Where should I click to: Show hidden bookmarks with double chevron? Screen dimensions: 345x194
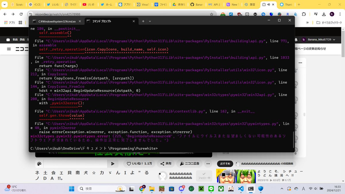pyautogui.click(x=308, y=22)
